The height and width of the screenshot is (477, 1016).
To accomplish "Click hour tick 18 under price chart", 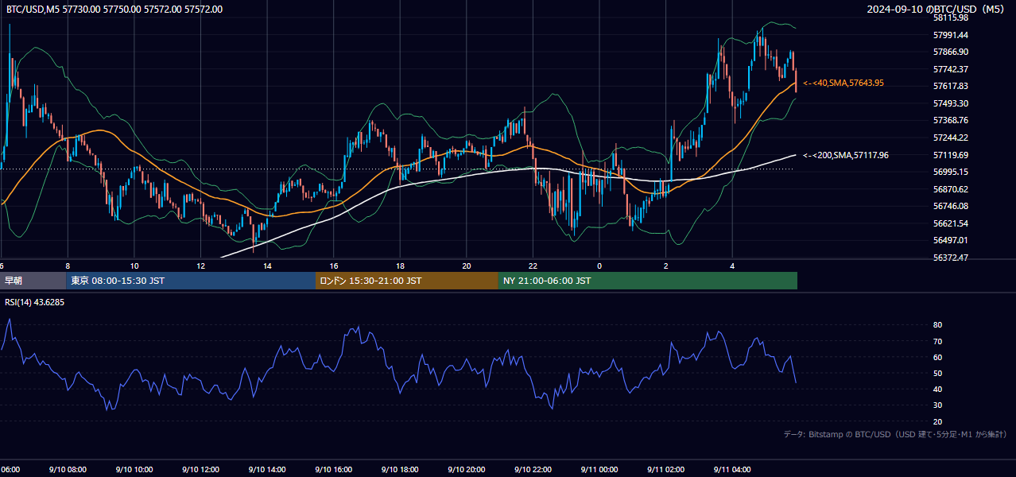I will pyautogui.click(x=400, y=266).
